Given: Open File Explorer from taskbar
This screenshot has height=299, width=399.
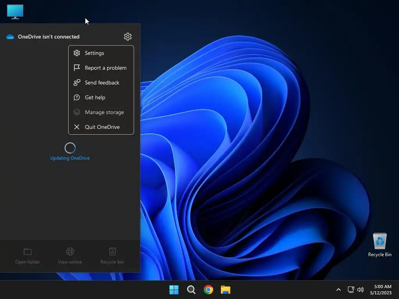Looking at the screenshot, I should [226, 290].
